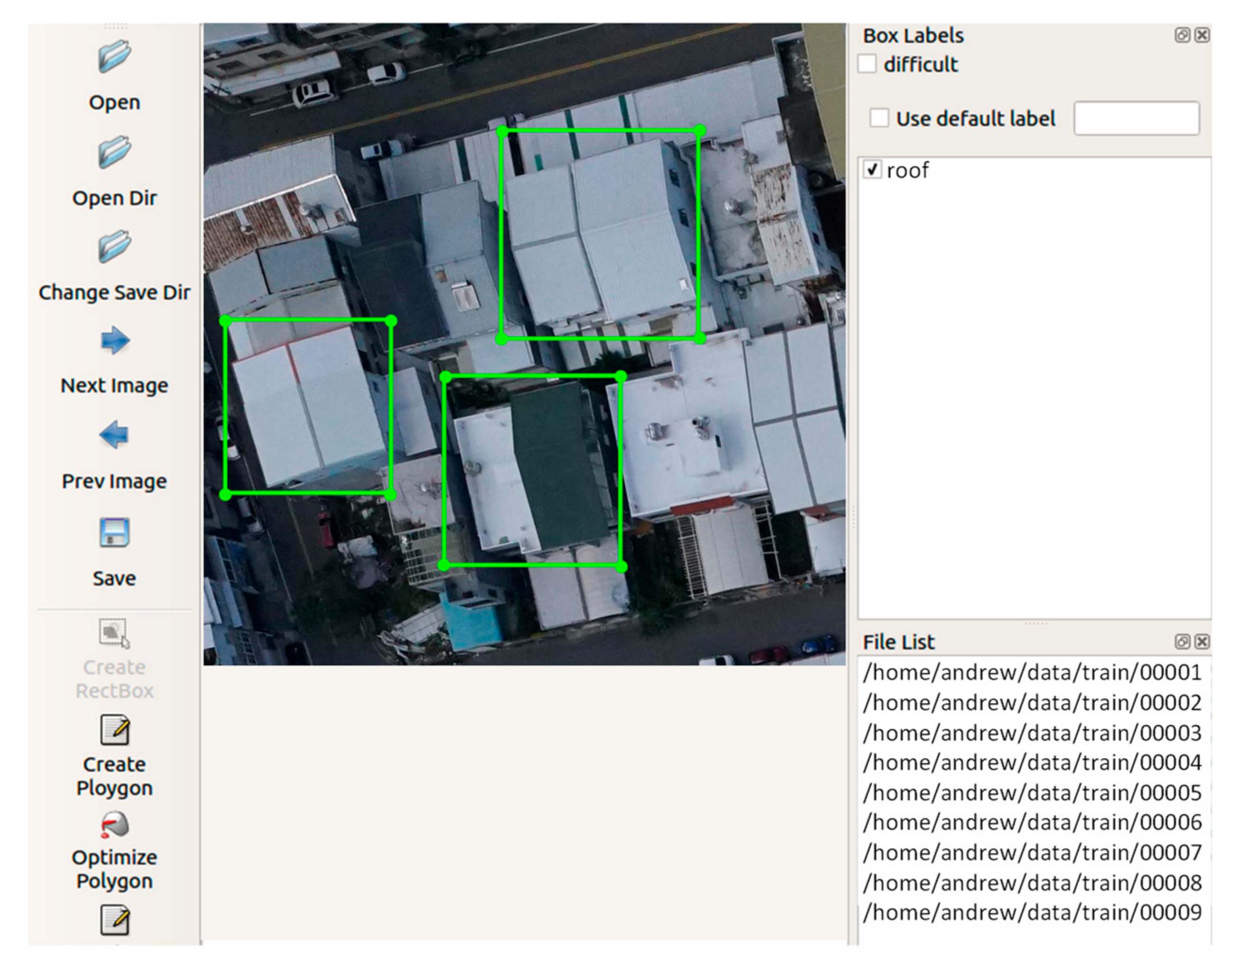Image resolution: width=1235 pixels, height=969 pixels.
Task: Select file train/00001 in File List
Action: (1032, 672)
